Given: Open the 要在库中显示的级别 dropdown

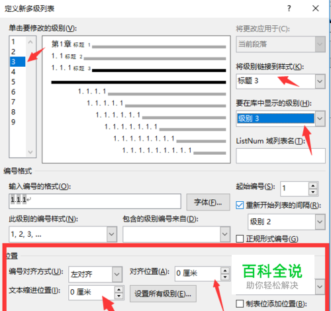Looking at the screenshot, I should pos(320,118).
